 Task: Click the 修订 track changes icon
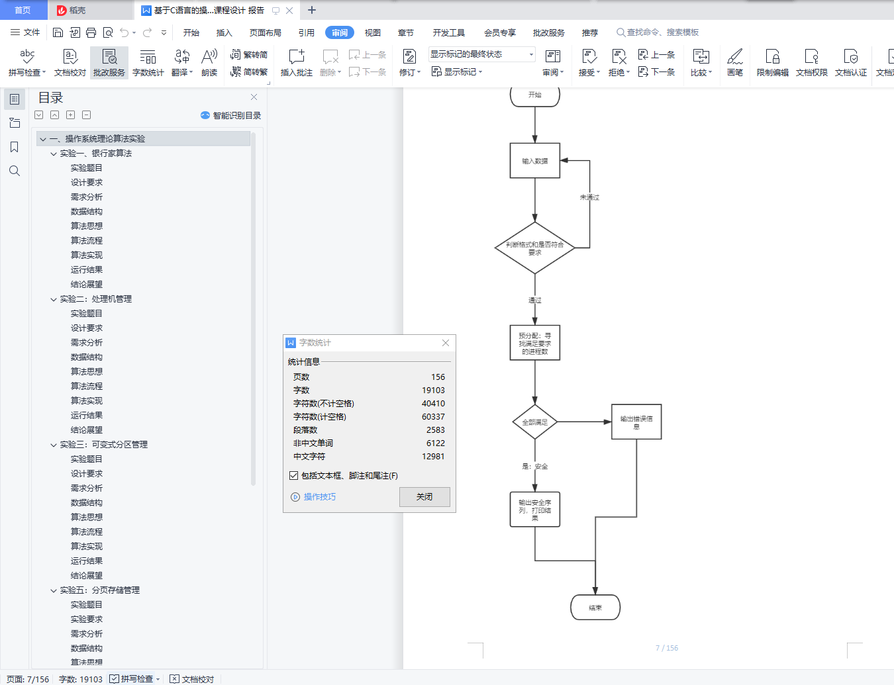(x=409, y=57)
